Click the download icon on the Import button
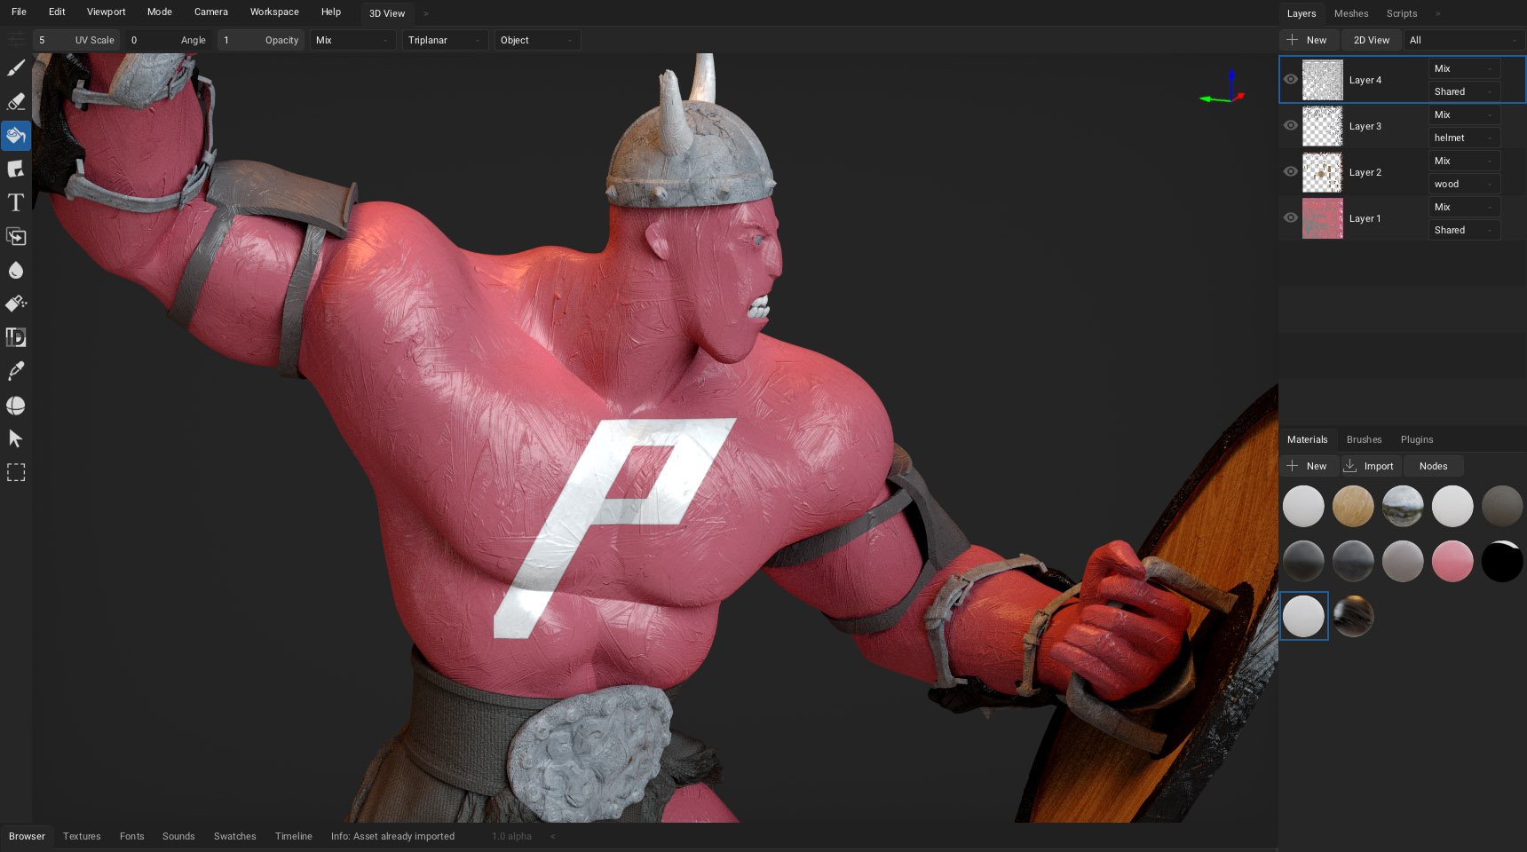 1350,466
